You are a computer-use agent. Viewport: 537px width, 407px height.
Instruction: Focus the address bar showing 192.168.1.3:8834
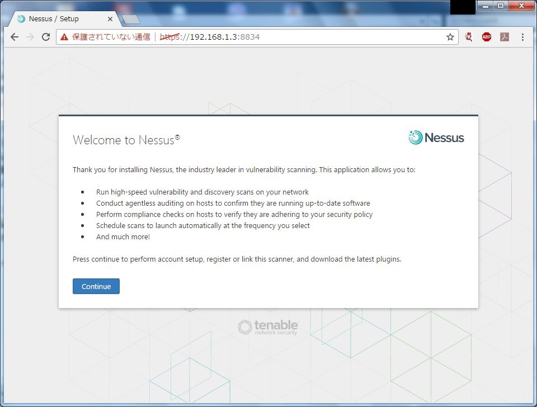pos(257,37)
